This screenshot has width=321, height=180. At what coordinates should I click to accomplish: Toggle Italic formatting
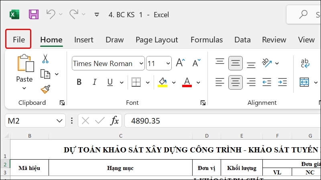coord(94,82)
